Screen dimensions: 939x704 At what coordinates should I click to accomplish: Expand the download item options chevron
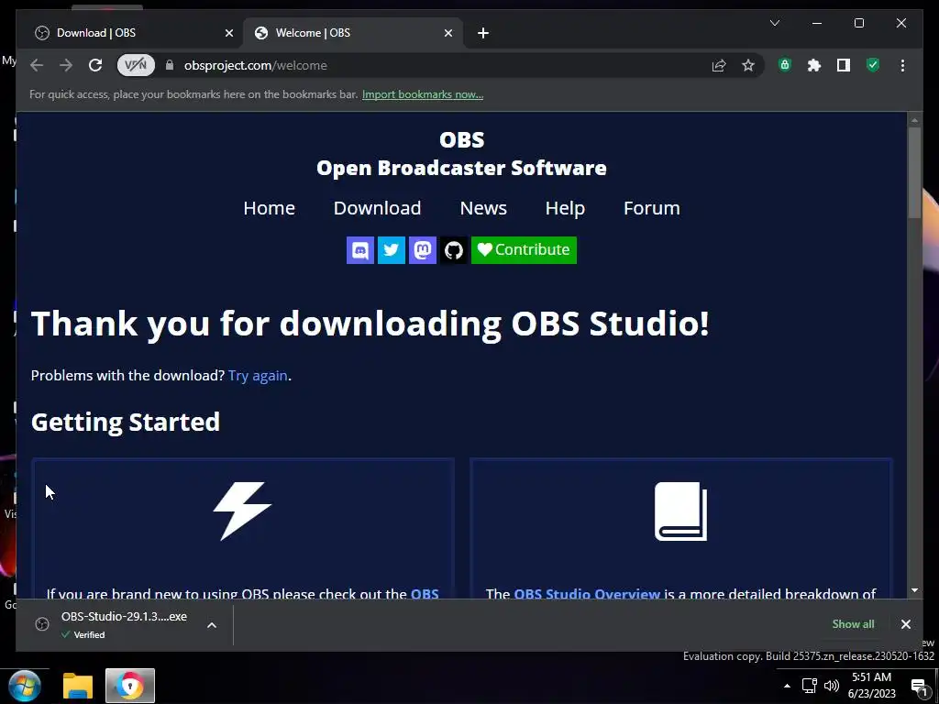pos(212,625)
